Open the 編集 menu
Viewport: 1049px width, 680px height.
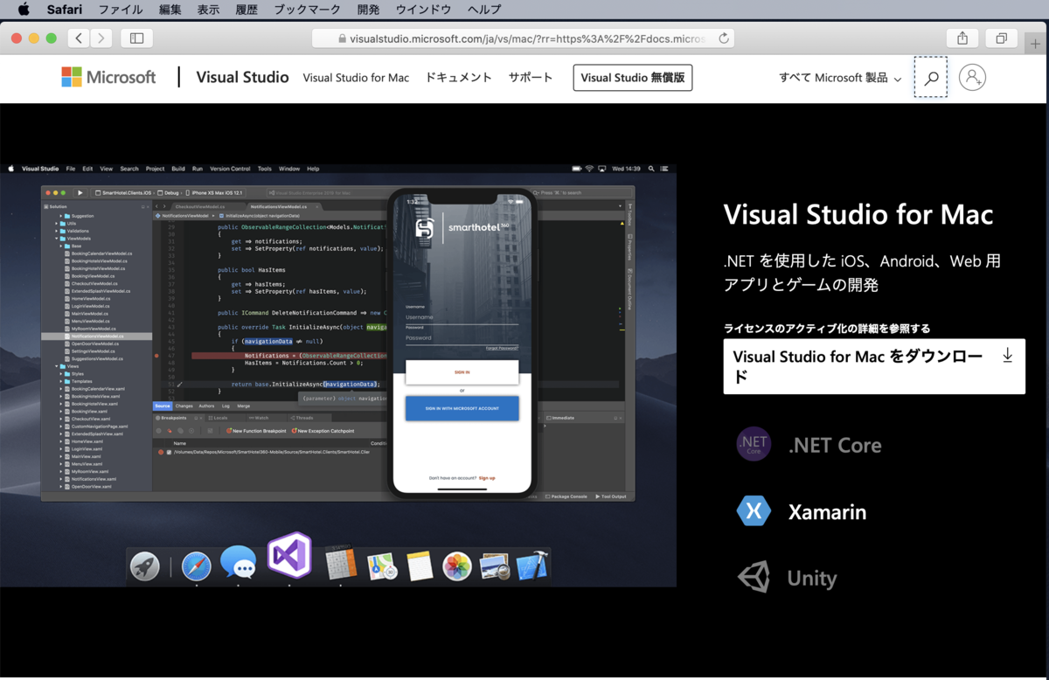170,10
